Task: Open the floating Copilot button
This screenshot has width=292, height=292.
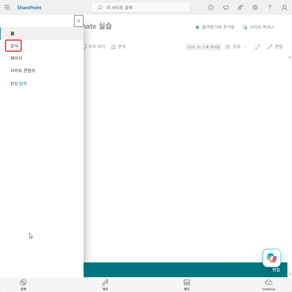Action: coord(271,258)
